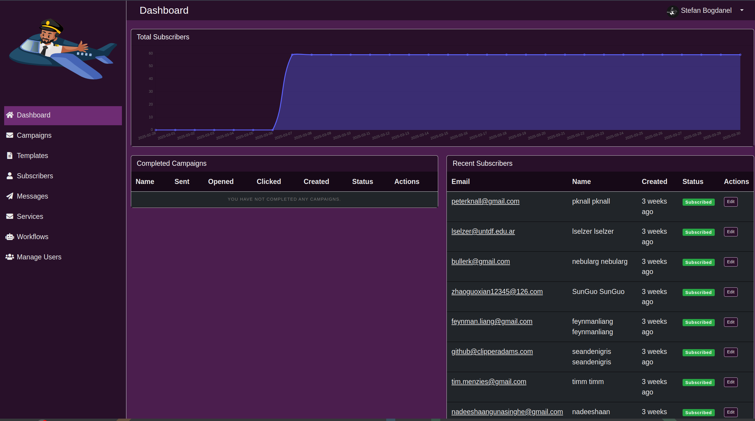Edit the github@clipperadams.com subscriber
This screenshot has width=755, height=421.
click(731, 352)
